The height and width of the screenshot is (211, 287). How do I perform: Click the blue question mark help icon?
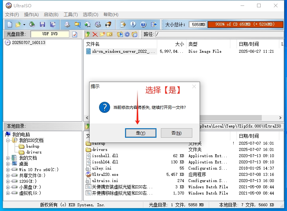point(143,25)
